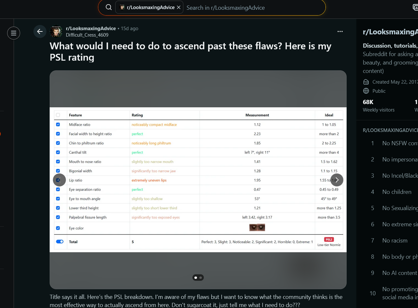Viewport: 418px width, 308px height.
Task: Go to previous gallery image
Action: coord(59,180)
